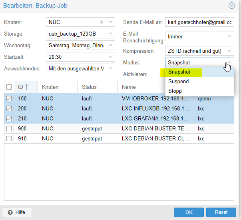Confirm the job with OK
The image size is (241, 220).
coord(189,212)
